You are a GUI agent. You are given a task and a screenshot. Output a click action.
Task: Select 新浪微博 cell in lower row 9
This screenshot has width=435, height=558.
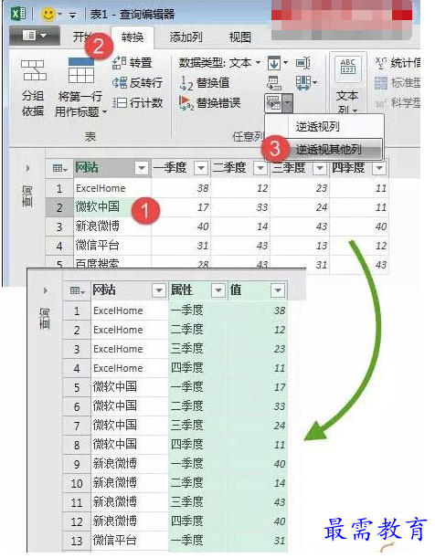[x=130, y=464]
